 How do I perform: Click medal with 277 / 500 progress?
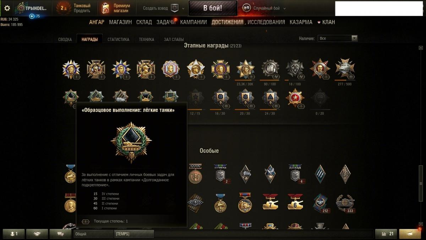coord(345,69)
